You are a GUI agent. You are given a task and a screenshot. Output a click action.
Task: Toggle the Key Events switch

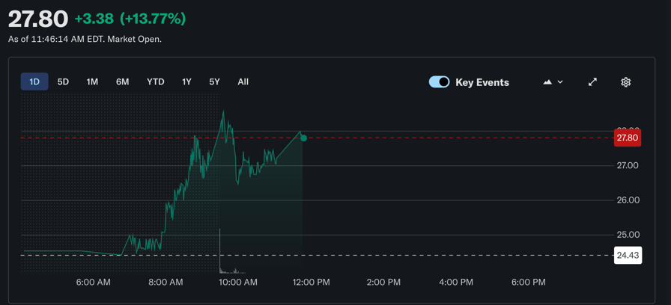439,82
